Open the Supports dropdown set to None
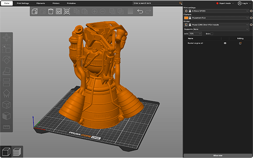The width and height of the screenshot is (253, 158). click(221, 29)
